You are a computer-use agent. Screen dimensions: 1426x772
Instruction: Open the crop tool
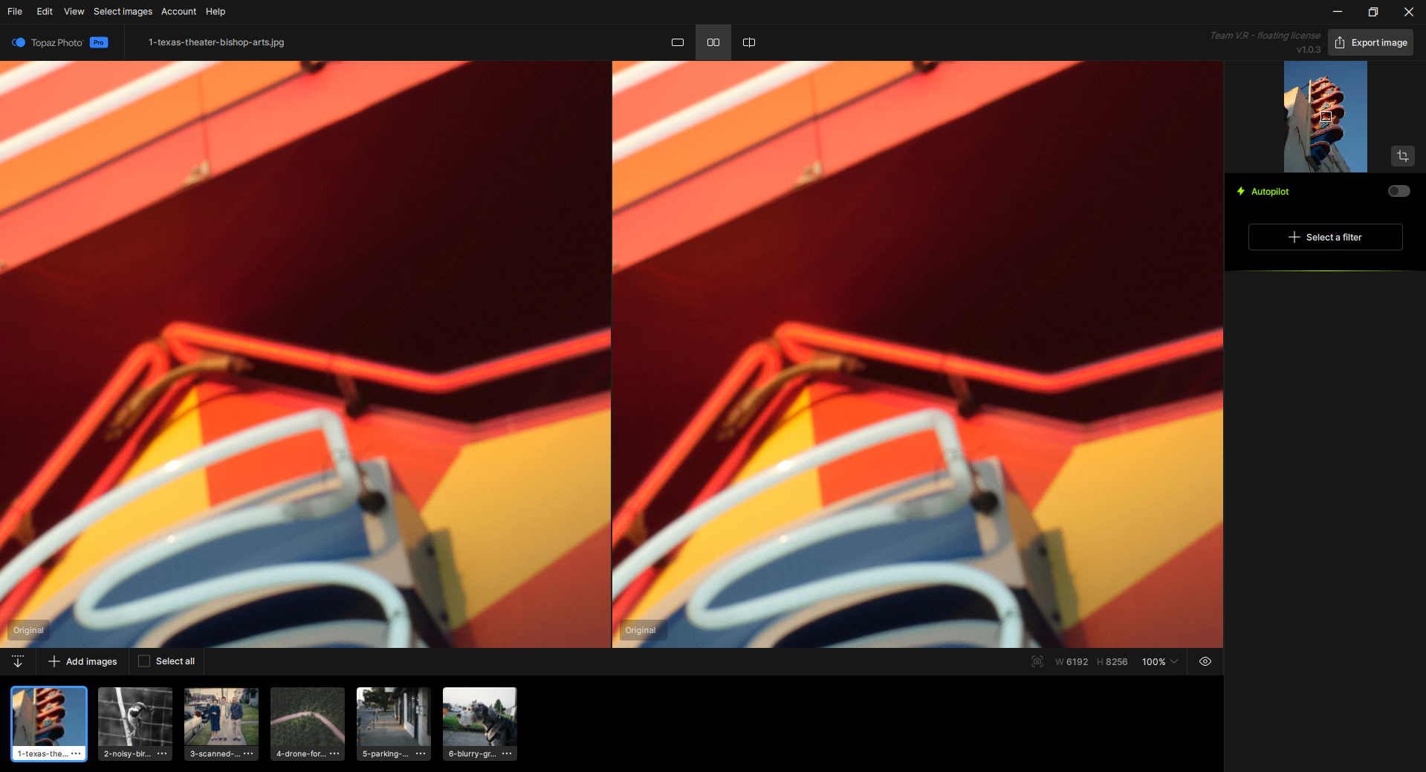[x=1402, y=156]
